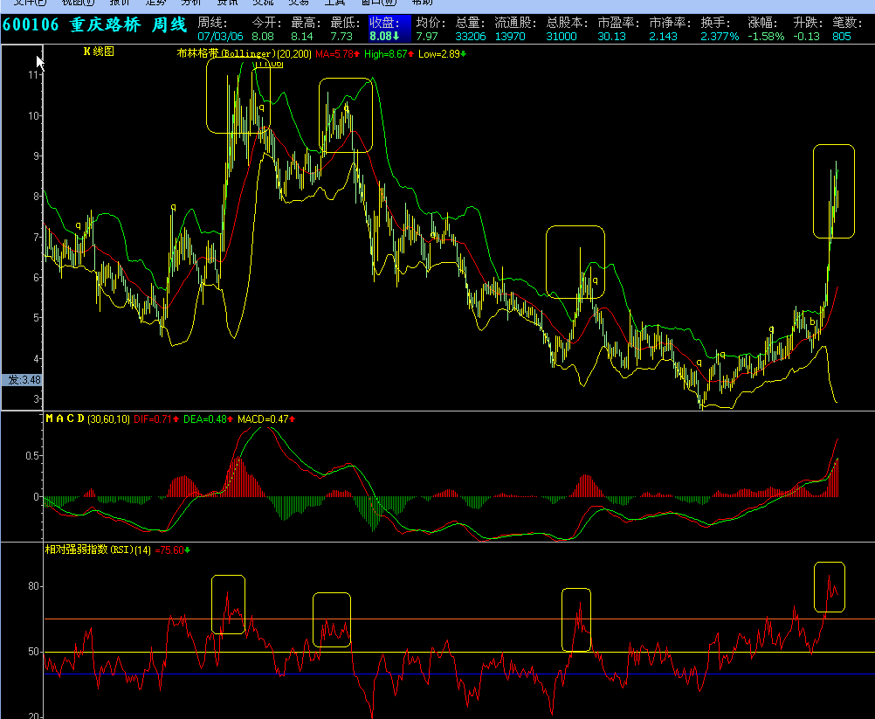The height and width of the screenshot is (719, 875).
Task: Click the MACD (30,60,10) indicator label
Action: pos(87,418)
